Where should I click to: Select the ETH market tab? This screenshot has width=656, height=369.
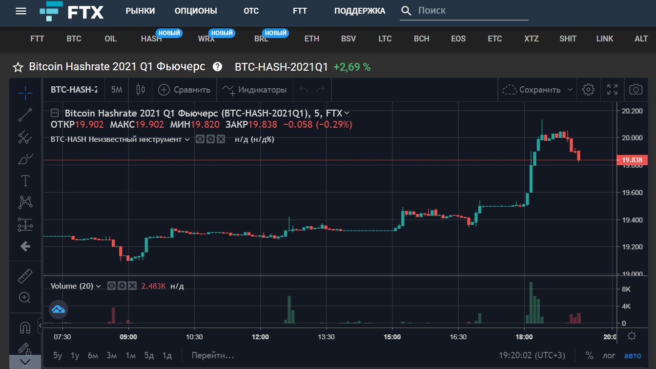point(312,39)
